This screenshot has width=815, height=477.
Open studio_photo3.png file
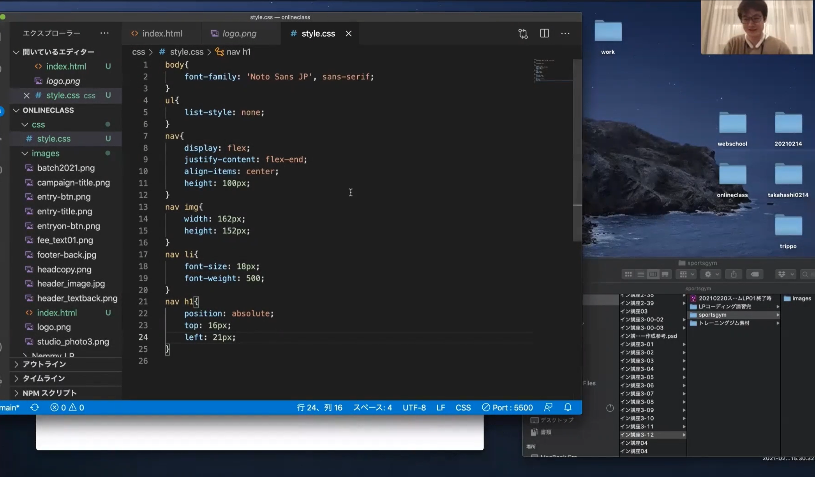point(73,342)
